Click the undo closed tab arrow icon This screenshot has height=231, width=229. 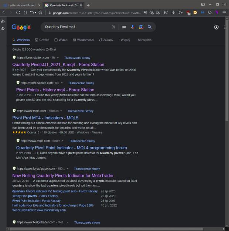pos(32,13)
